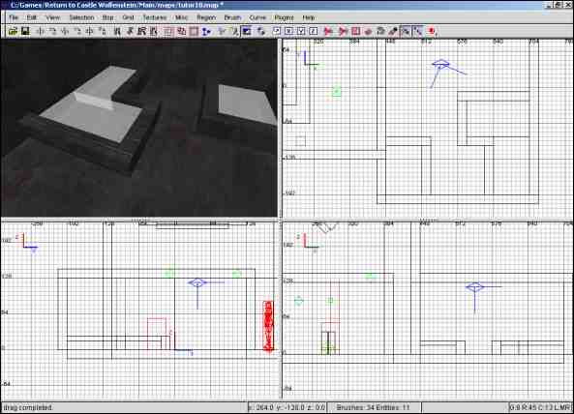This screenshot has height=414, width=574.
Task: Click the blue camera marker in top view
Action: (441, 65)
